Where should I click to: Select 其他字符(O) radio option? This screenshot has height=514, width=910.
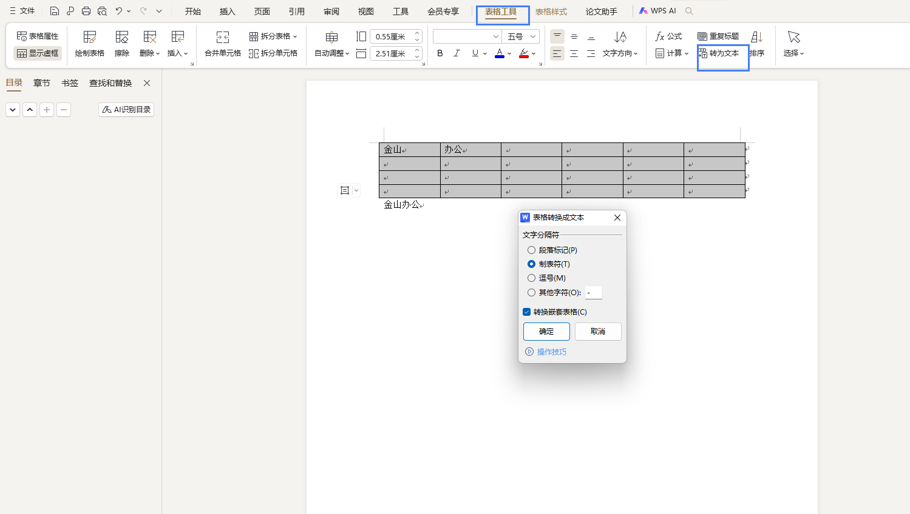click(554, 292)
